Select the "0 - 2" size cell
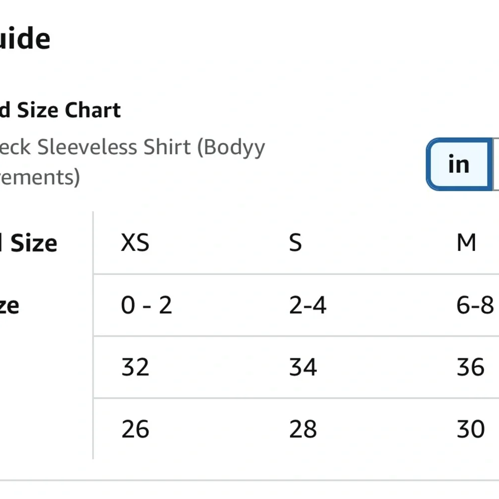 (146, 305)
